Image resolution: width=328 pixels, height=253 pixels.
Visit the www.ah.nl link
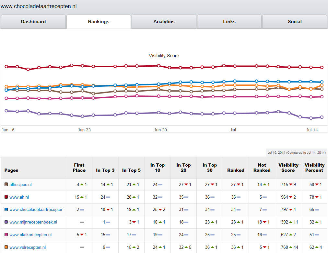click(19, 197)
